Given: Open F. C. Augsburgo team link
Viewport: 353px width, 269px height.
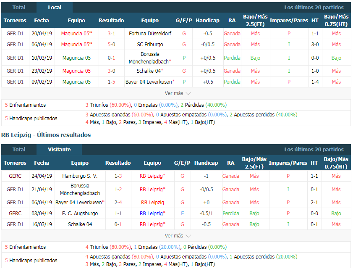Looking at the screenshot, I should point(80,214).
